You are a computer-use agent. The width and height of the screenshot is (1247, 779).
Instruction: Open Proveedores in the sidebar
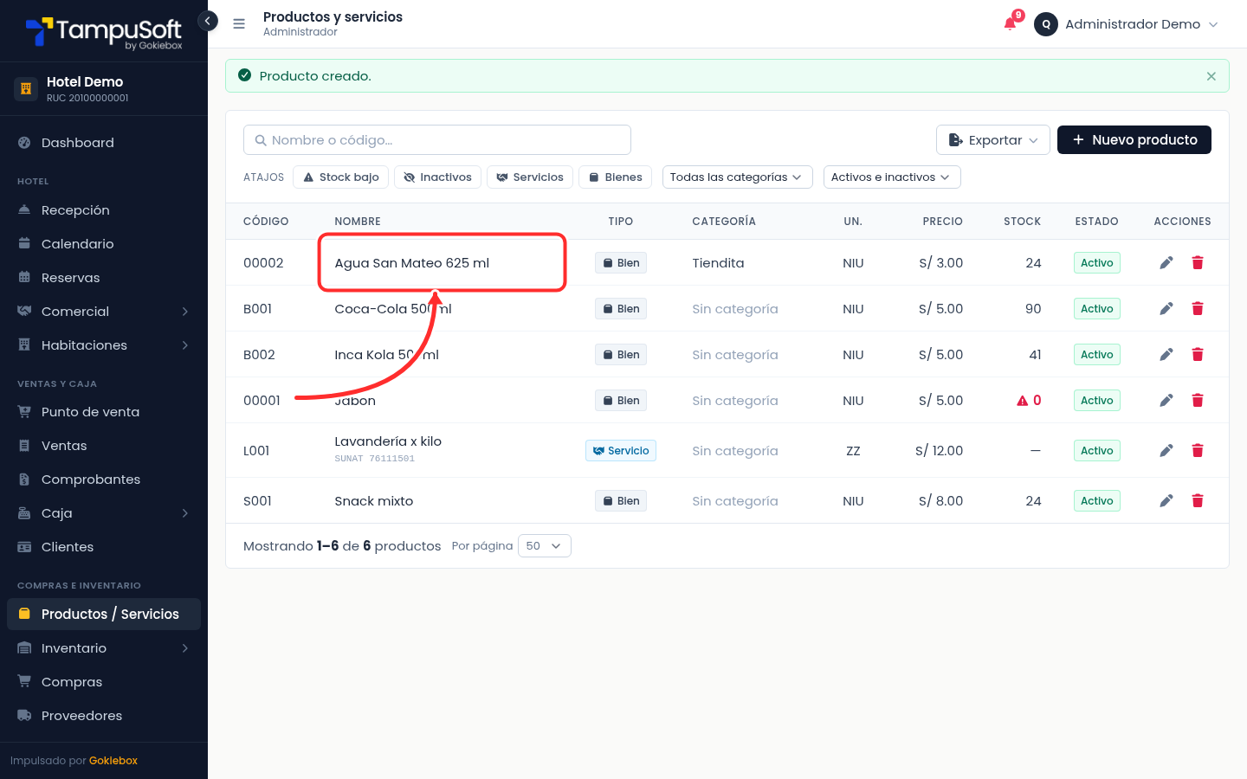104,716
